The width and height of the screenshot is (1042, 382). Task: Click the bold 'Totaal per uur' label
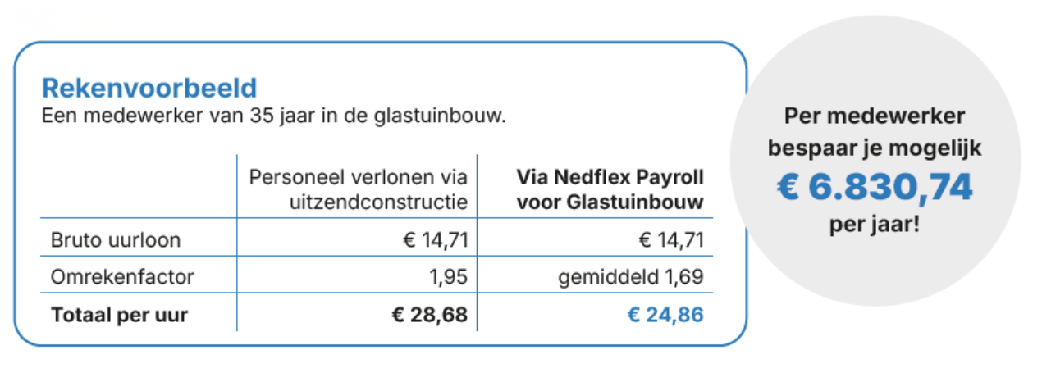[119, 315]
